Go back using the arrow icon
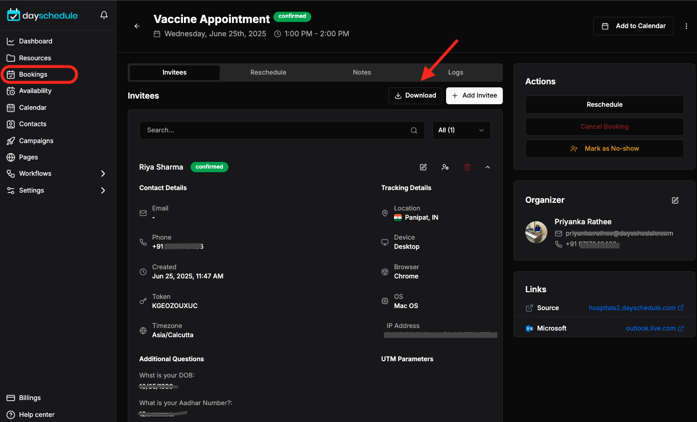This screenshot has height=422, width=697. coord(137,26)
